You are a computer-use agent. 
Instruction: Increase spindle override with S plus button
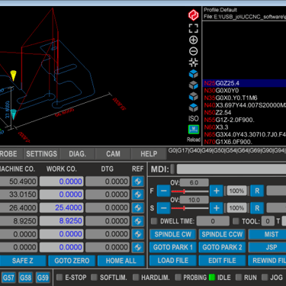click(217, 208)
